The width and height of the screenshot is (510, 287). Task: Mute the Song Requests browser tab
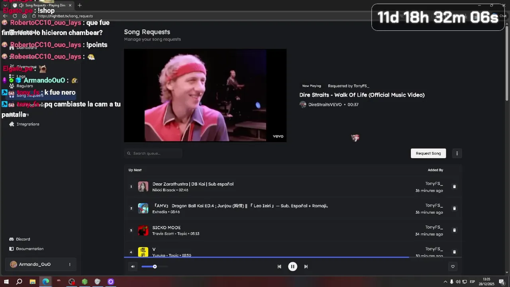[21, 5]
